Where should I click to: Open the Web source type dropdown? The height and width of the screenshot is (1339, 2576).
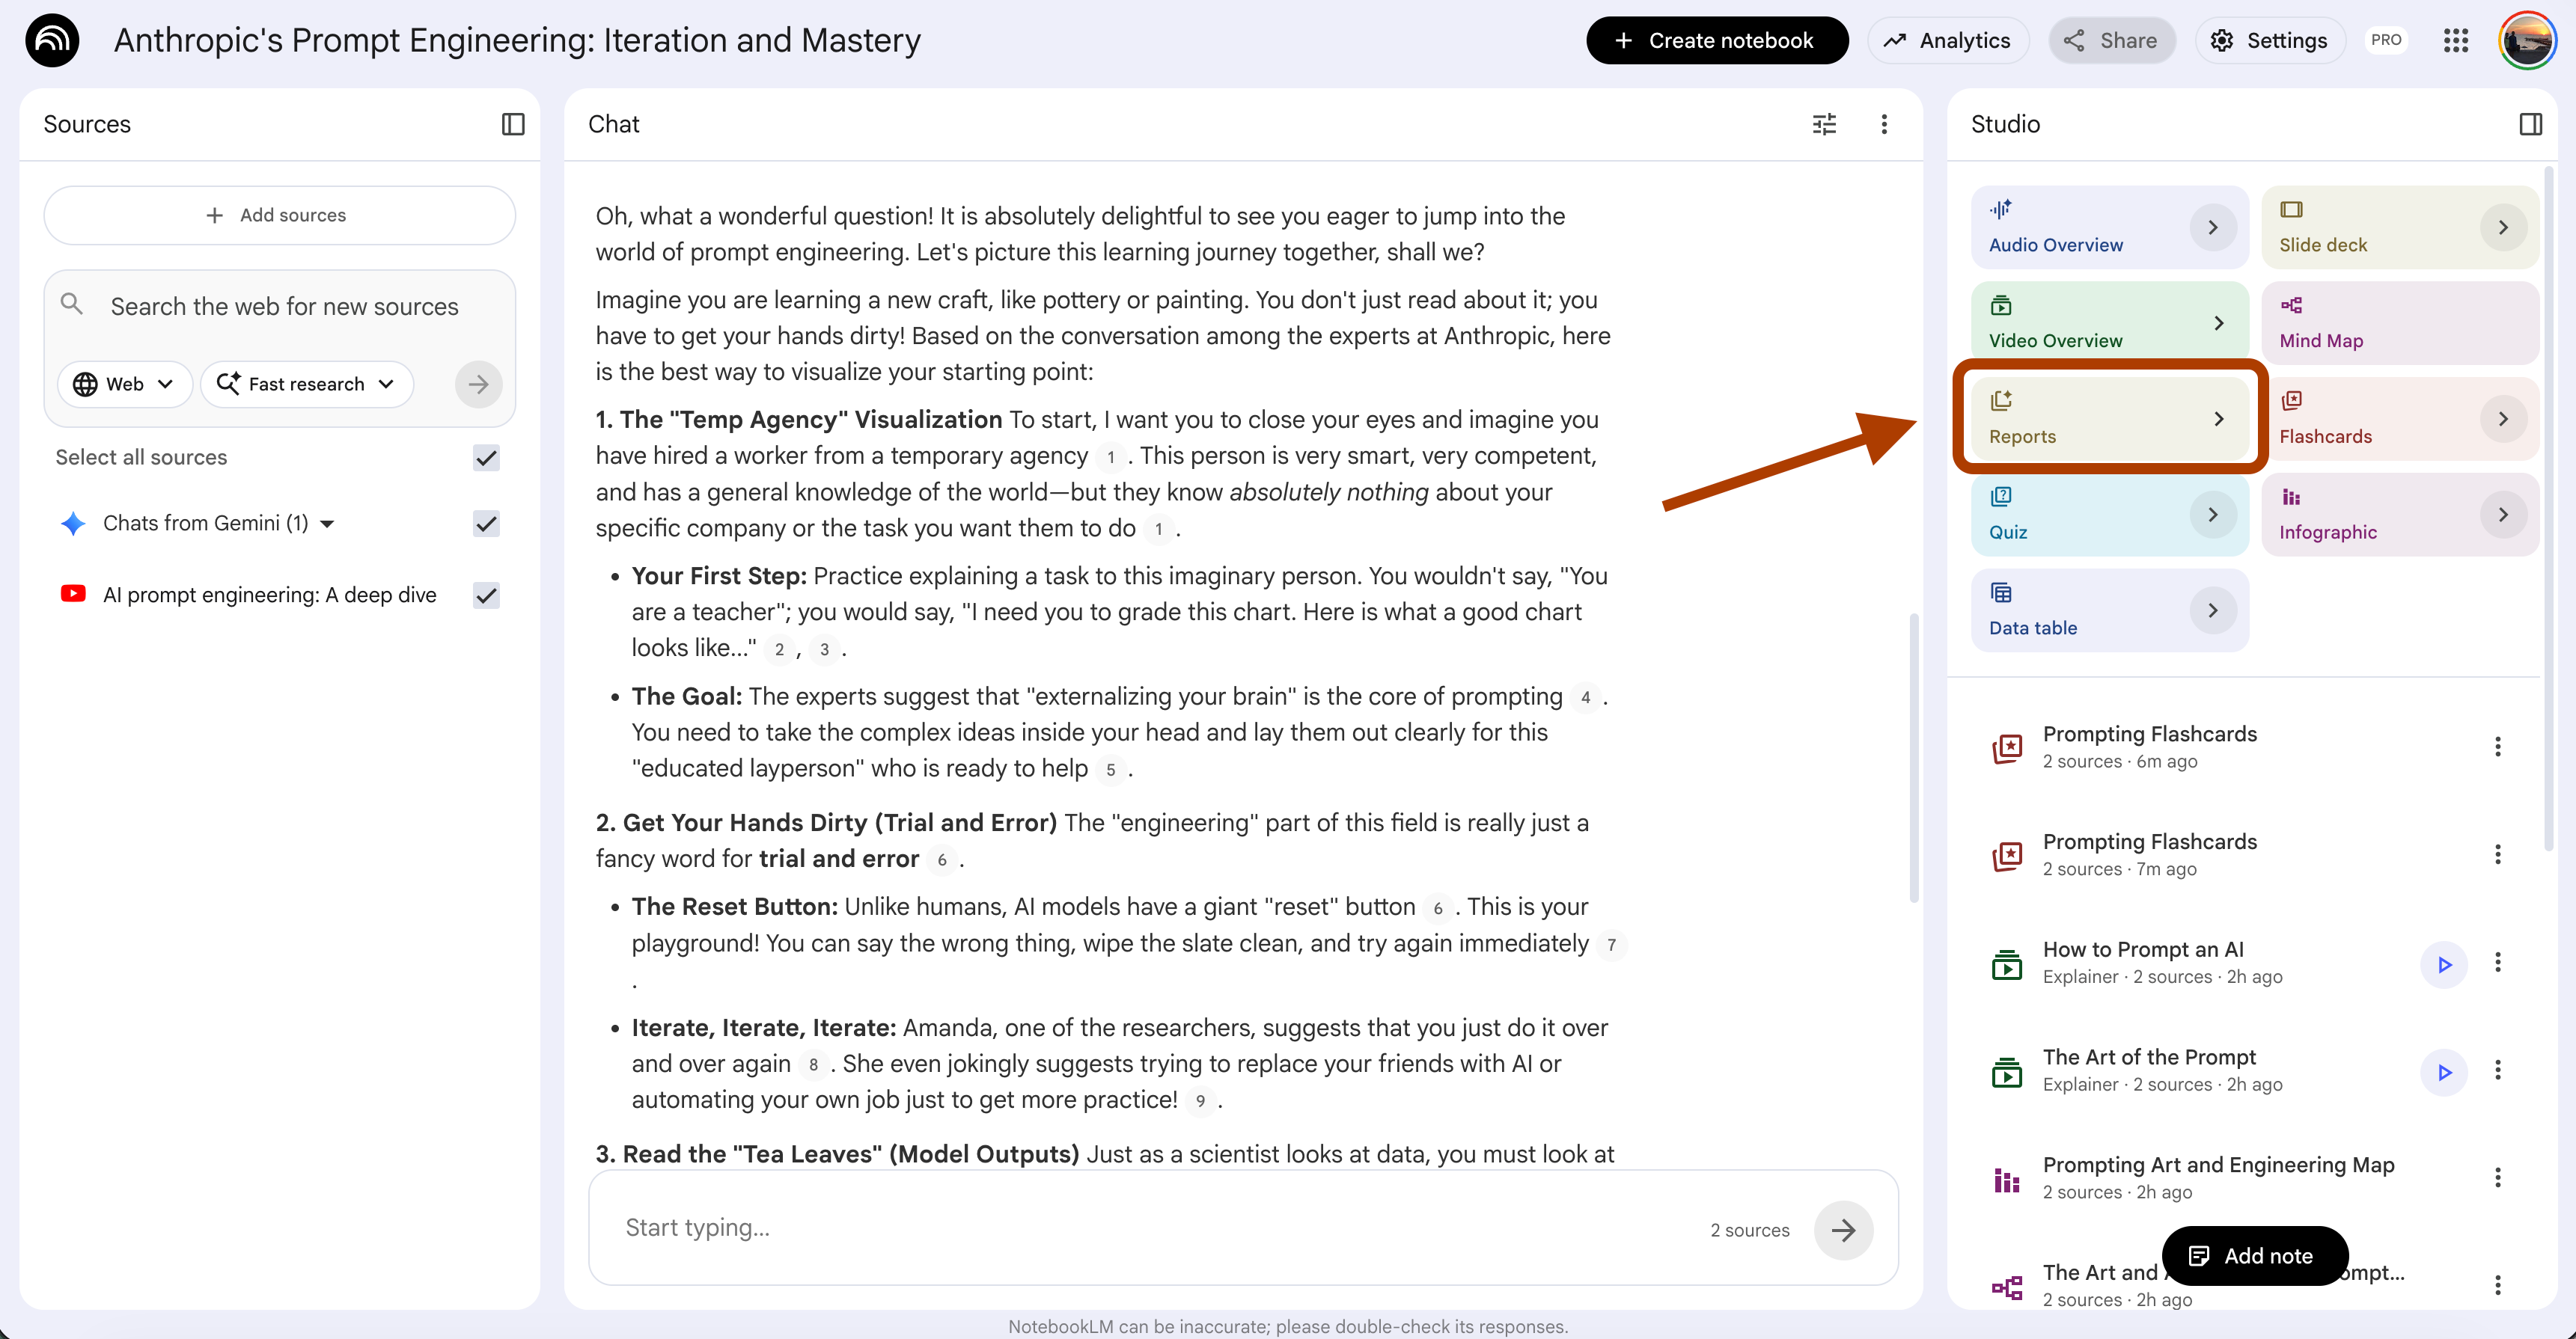coord(124,384)
